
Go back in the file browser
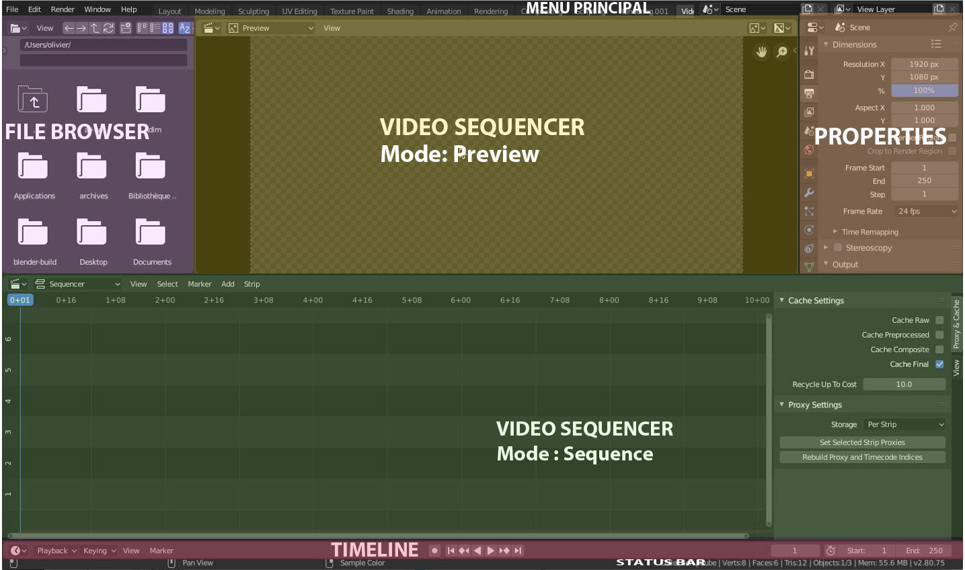69,28
